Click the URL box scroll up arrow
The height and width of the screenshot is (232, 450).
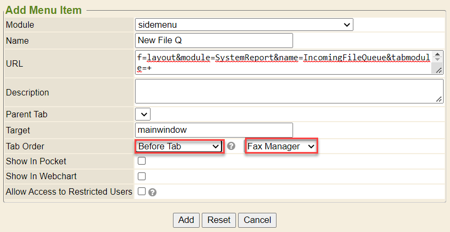438,55
